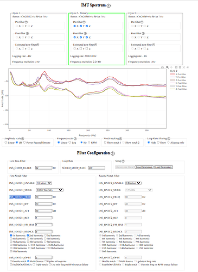Image resolution: width=198 pixels, height=272 pixels.
Task: Open help icon next to Filter Configuration
Action: coord(113,153)
